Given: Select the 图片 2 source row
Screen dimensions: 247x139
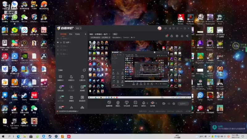Looking at the screenshot, I should pos(72,54).
